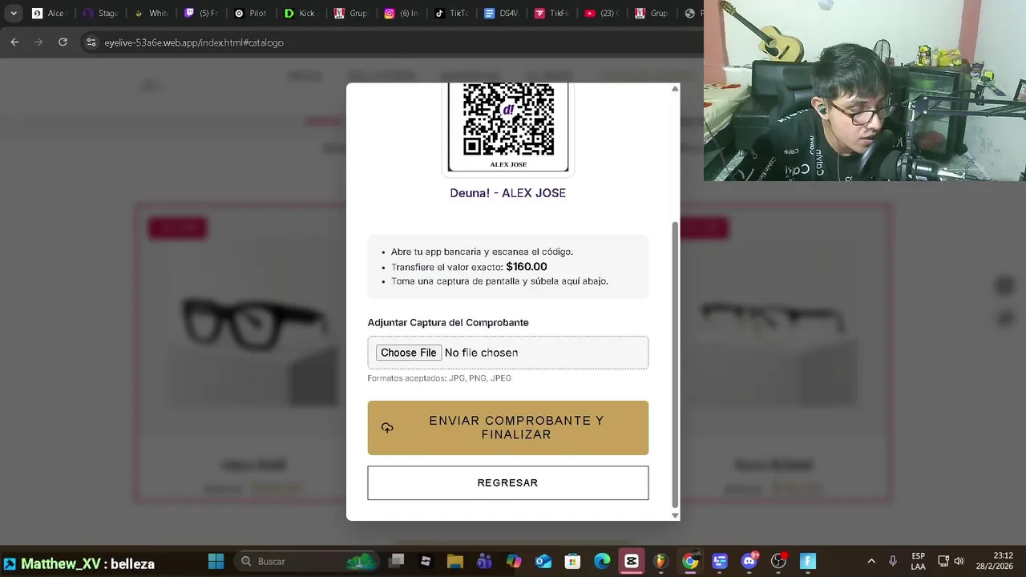
Task: Open Microsoft Teams from the taskbar
Action: (484, 561)
